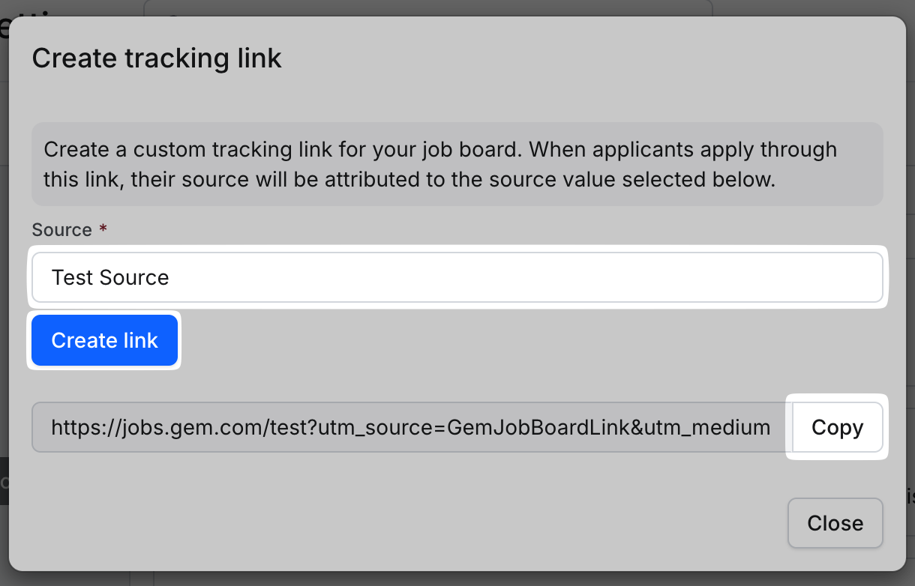Close the Create tracking link dialog
This screenshot has width=915, height=586.
point(835,523)
